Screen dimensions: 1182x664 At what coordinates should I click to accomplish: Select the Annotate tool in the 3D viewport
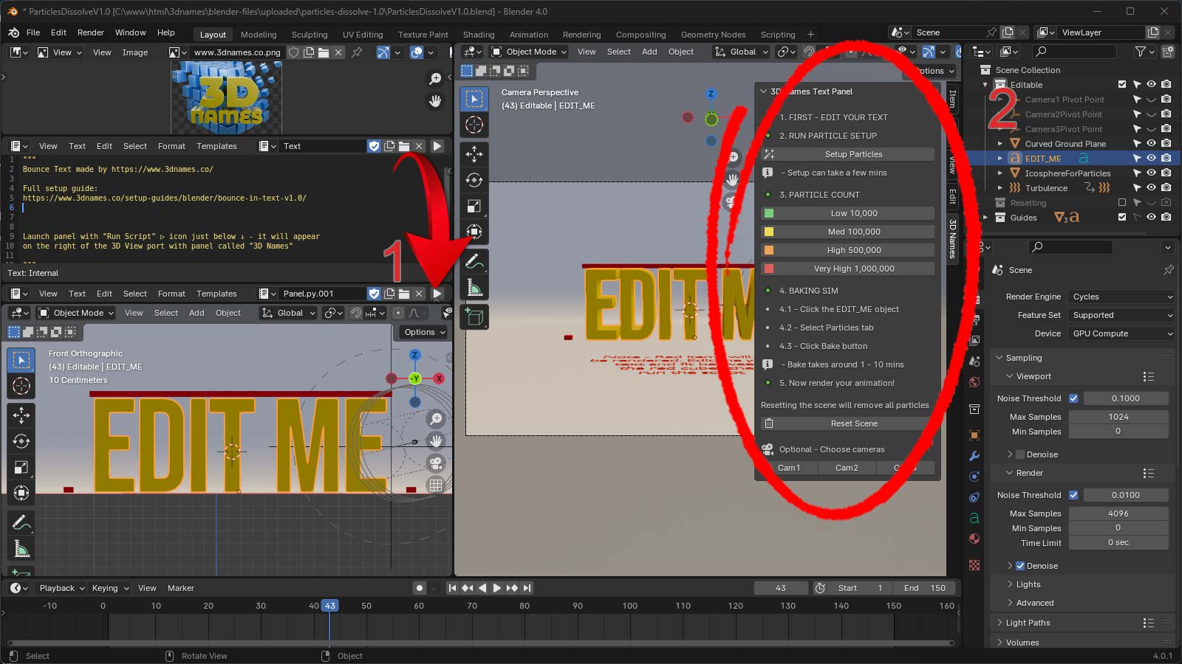(x=474, y=261)
